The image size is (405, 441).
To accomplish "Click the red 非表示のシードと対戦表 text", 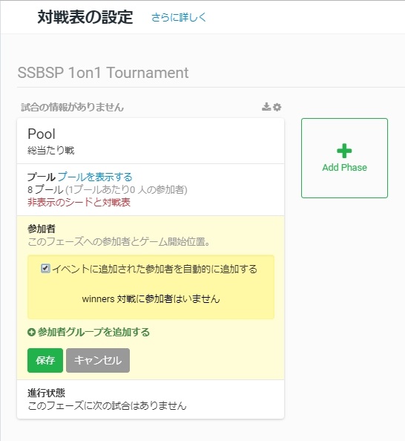I will pos(79,202).
